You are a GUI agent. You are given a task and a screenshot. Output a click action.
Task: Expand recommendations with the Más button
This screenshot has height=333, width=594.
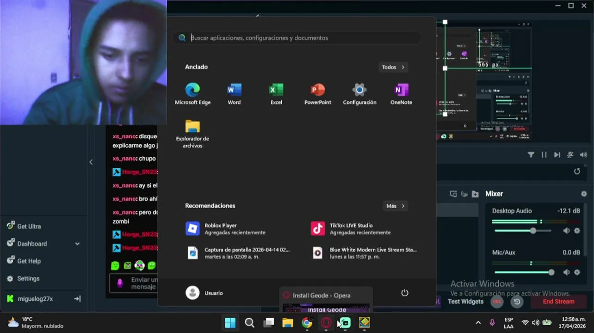[396, 206]
